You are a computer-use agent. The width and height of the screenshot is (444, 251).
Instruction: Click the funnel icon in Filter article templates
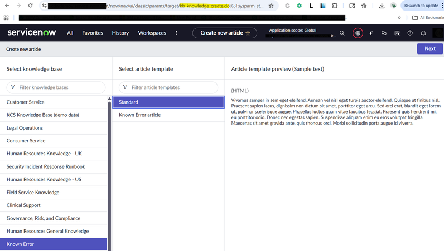point(125,87)
